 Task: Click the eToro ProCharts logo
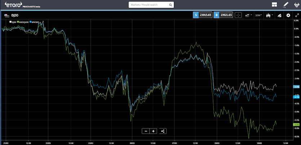pos(22,5)
